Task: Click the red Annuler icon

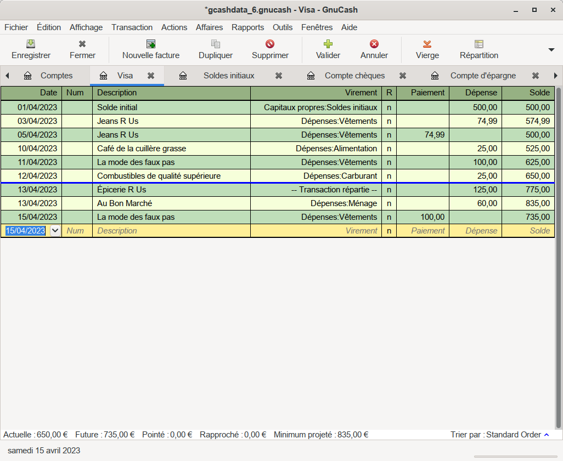Action: click(374, 44)
